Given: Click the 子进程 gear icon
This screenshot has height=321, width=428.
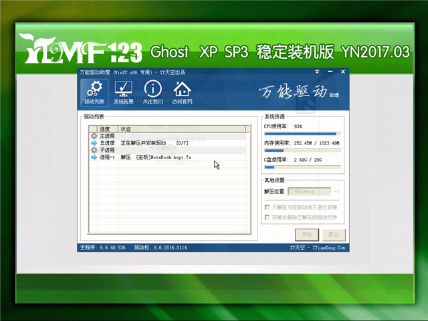Looking at the screenshot, I should (94, 150).
